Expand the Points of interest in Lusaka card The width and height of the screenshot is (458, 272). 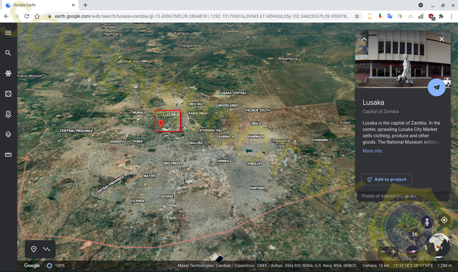pos(403,196)
